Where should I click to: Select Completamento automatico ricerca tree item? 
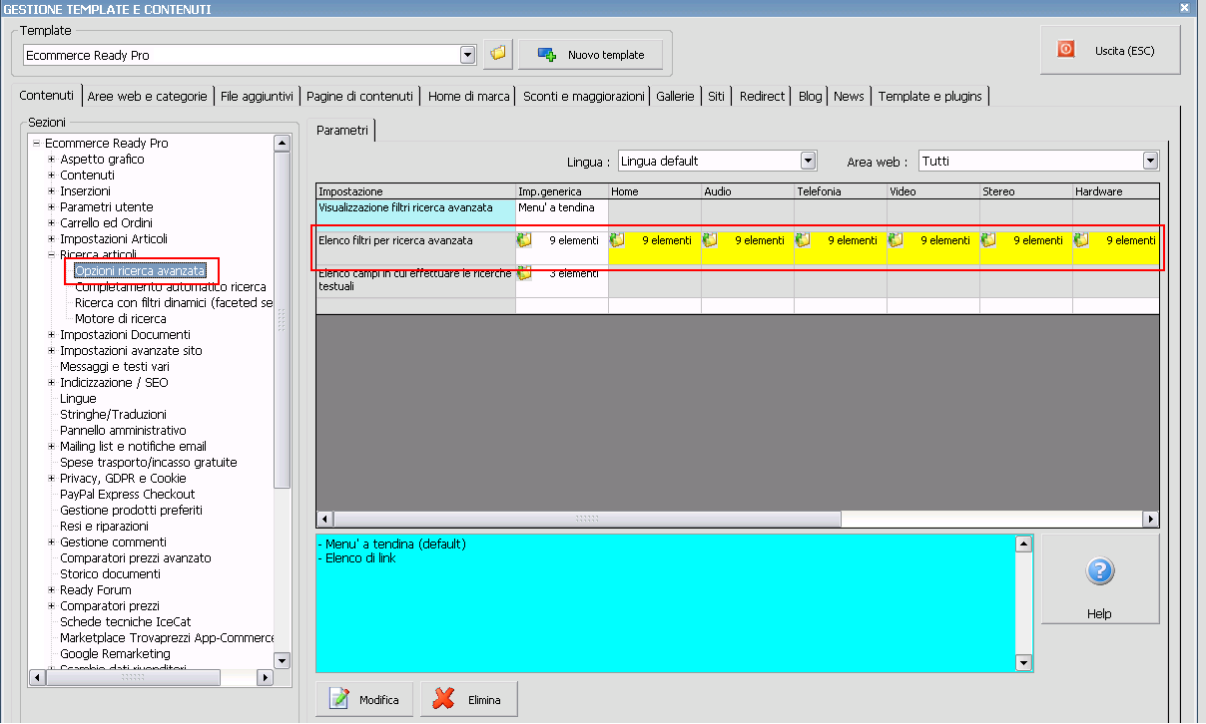point(171,287)
